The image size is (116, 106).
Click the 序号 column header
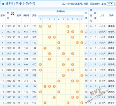3,15
